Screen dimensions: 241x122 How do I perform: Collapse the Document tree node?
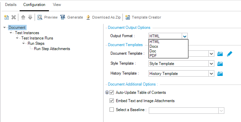tap(4, 28)
